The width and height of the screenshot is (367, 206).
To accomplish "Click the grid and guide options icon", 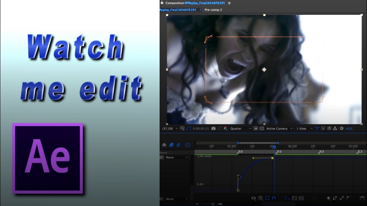I will (182, 128).
